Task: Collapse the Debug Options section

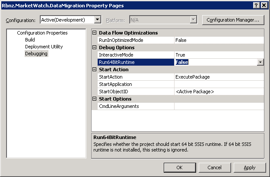Action: 94,47
